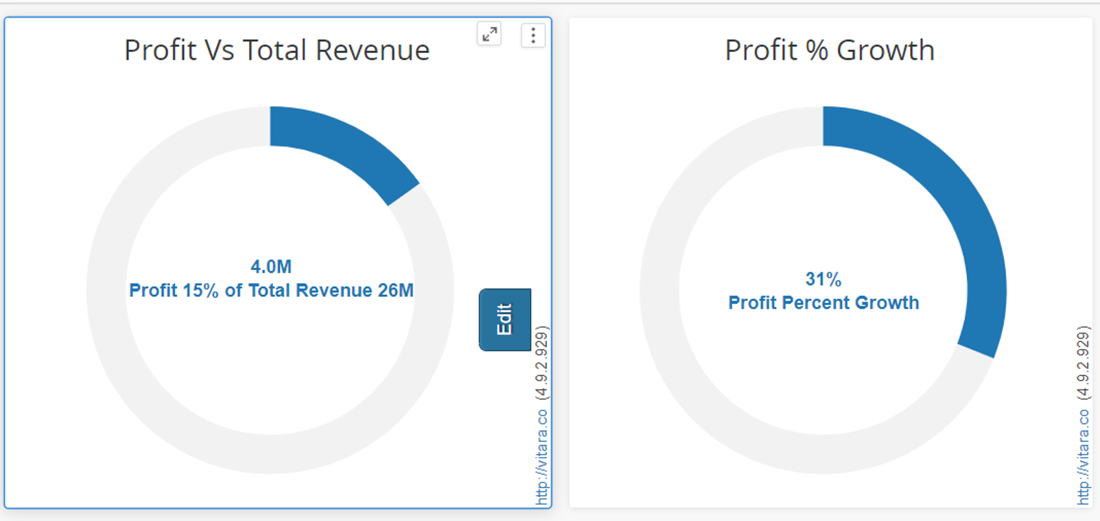
Task: Click the 31% value label
Action: pos(823,279)
